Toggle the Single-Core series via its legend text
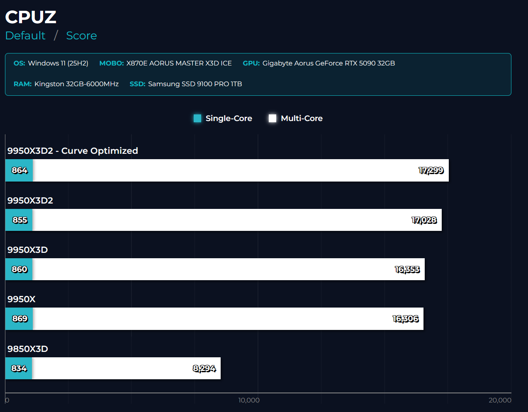The width and height of the screenshot is (528, 412). (x=229, y=119)
